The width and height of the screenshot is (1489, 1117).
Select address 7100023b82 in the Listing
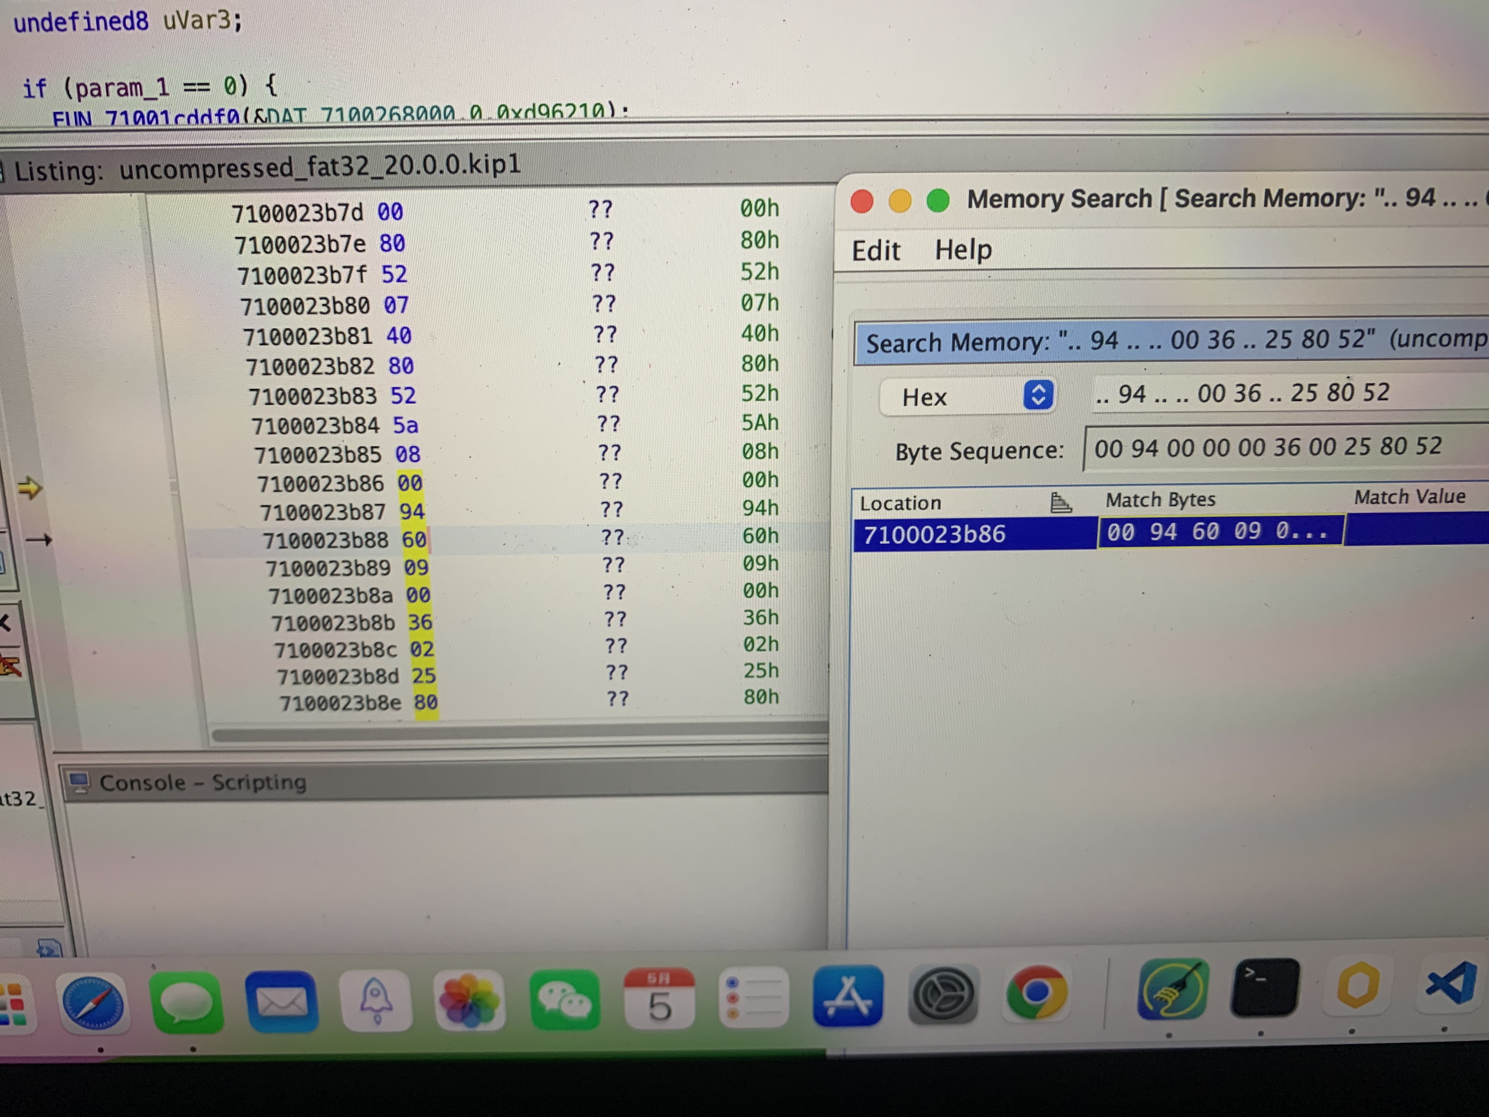click(x=310, y=366)
